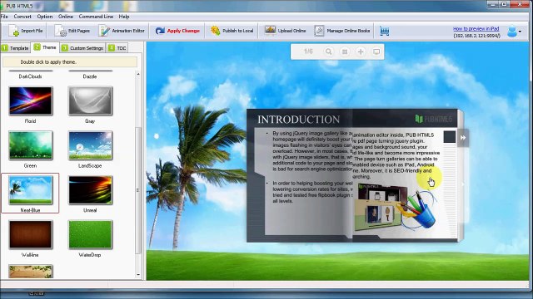Select the Gray theme thumbnail
This screenshot has height=299, width=533.
90,100
